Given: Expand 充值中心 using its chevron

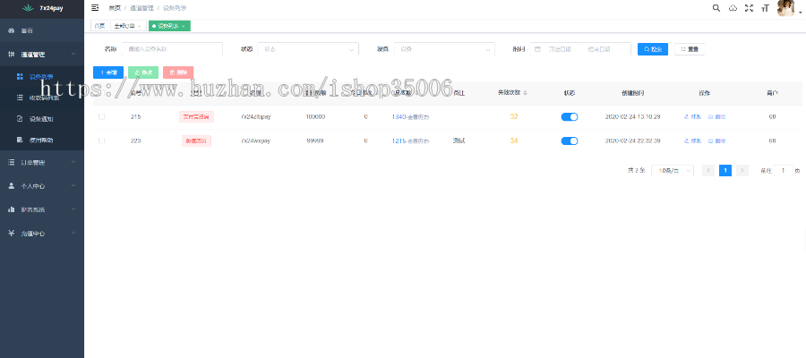Looking at the screenshot, I should (73, 234).
